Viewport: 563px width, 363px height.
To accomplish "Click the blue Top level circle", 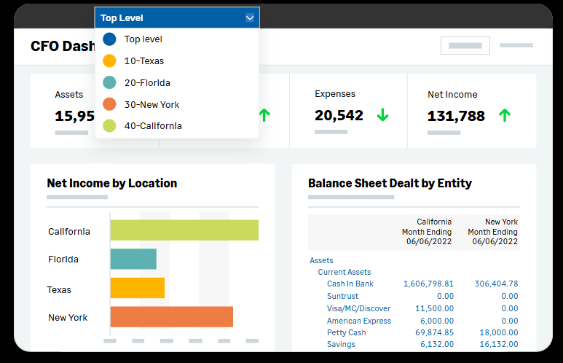I will (x=109, y=39).
